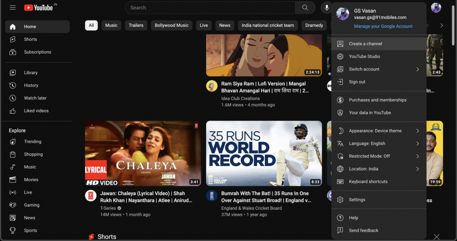Open History via its sidebar icon
This screenshot has width=457, height=241.
[12, 85]
